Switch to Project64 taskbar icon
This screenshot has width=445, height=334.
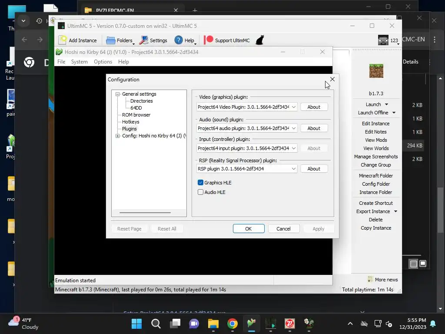pyautogui.click(x=252, y=324)
